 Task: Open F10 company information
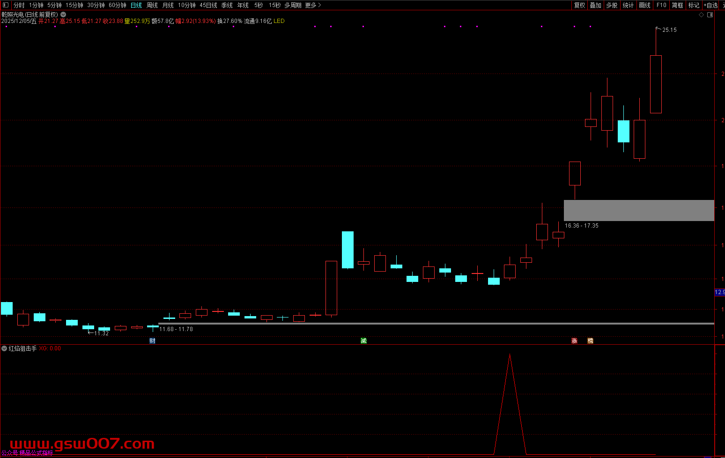[x=661, y=5]
